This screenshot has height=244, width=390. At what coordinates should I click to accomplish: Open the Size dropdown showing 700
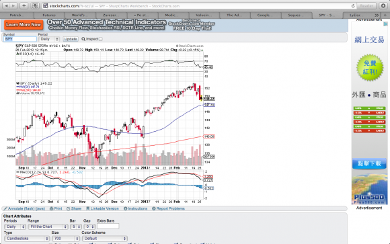click(66, 239)
